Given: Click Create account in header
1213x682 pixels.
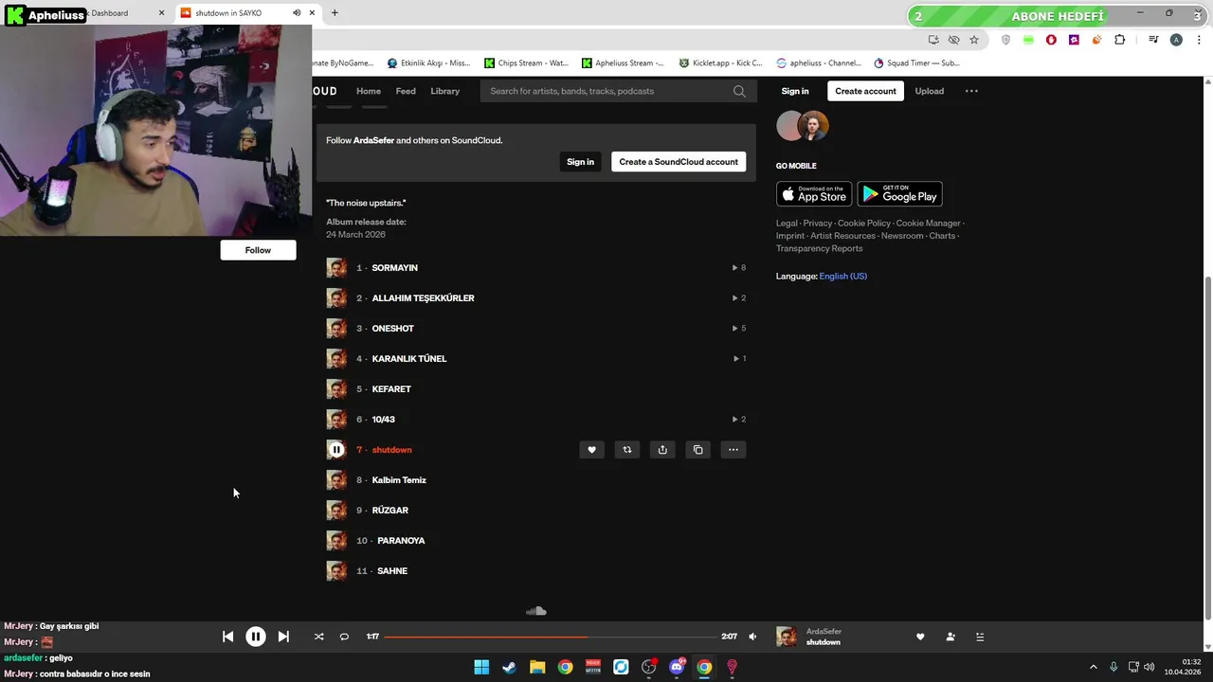Looking at the screenshot, I should pyautogui.click(x=865, y=91).
